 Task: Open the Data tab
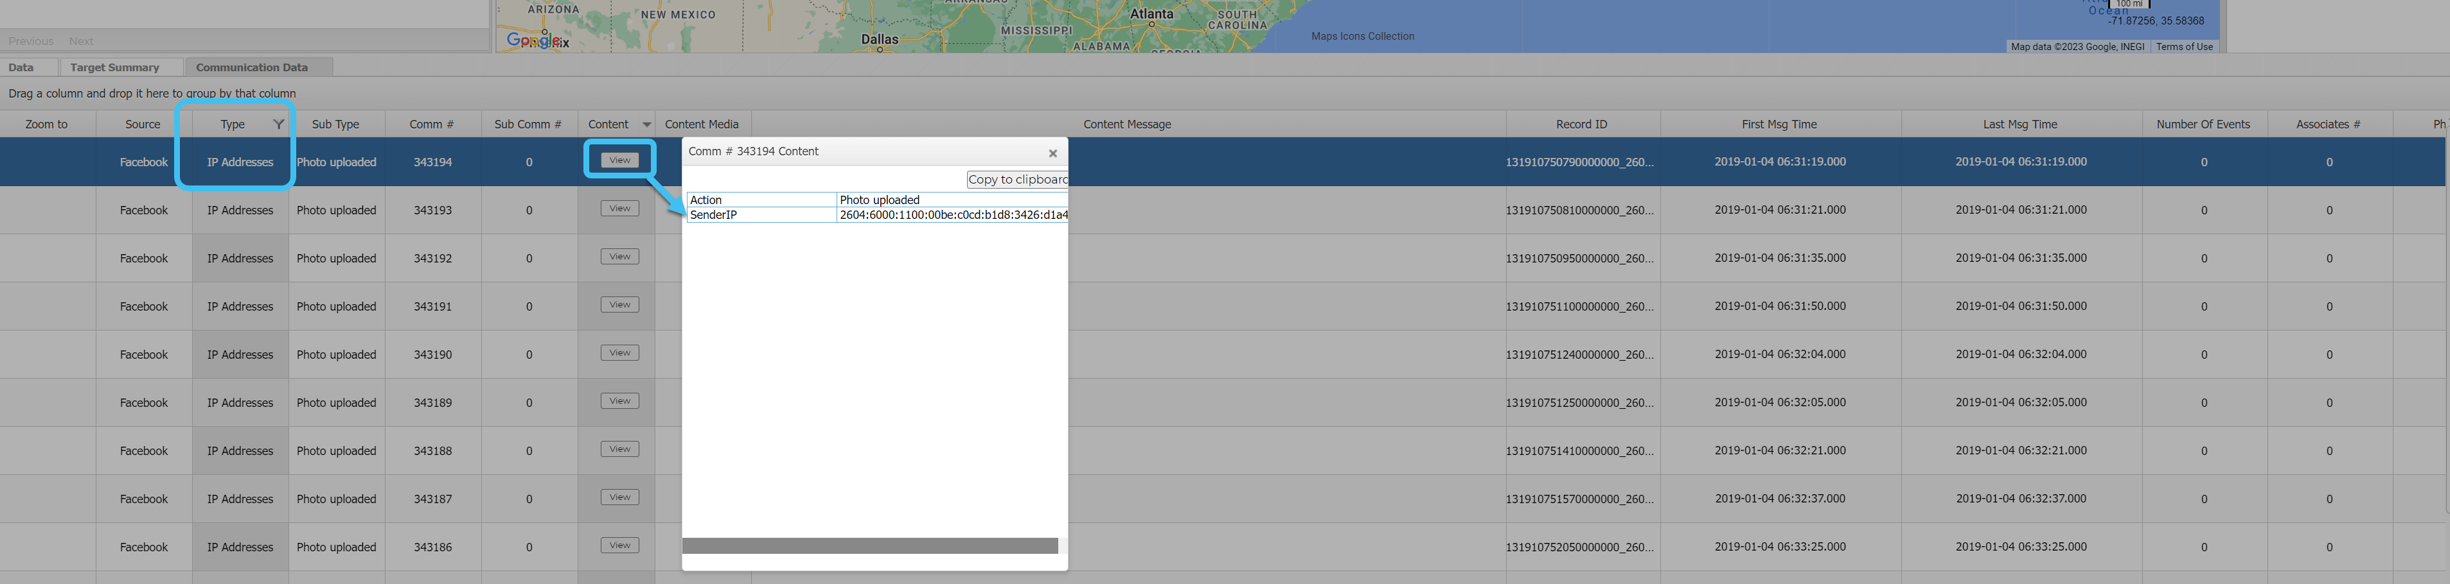pos(21,67)
